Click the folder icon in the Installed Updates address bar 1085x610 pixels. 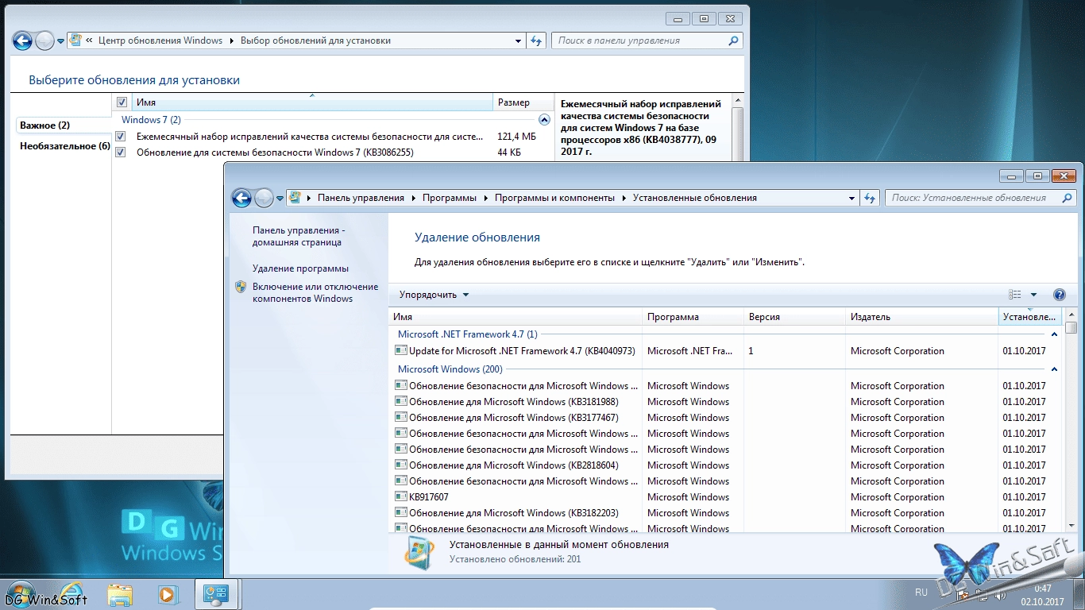295,198
